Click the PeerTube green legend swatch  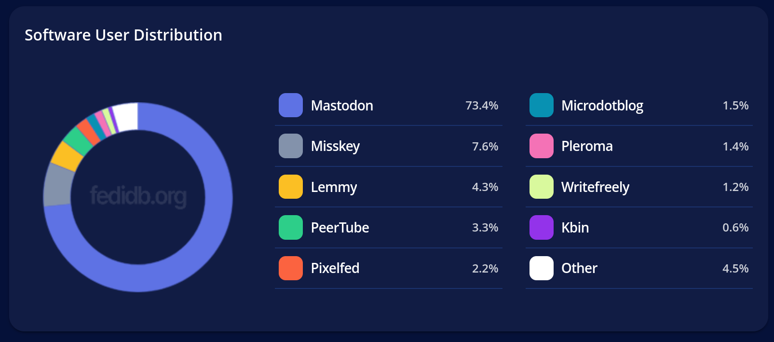(x=291, y=228)
